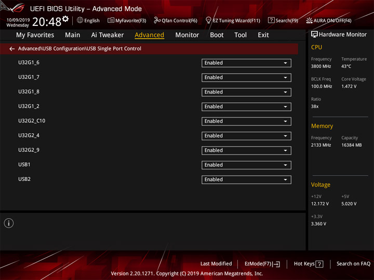Image resolution: width=374 pixels, height=280 pixels.
Task: Select the Advanced tab
Action: point(149,35)
